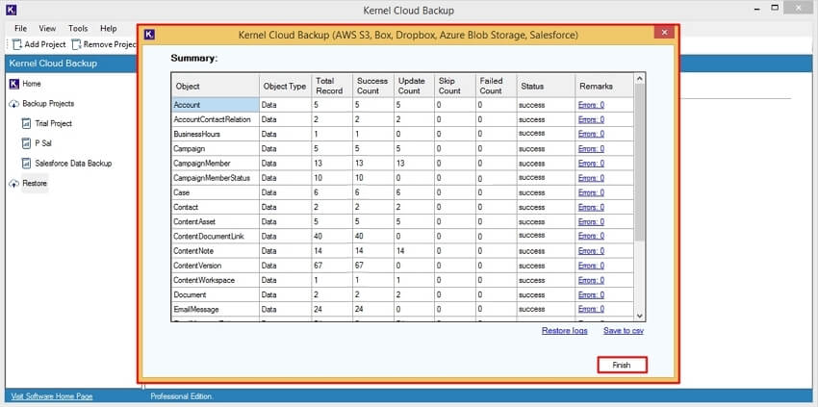Select the Account cell in the Object column

[216, 105]
